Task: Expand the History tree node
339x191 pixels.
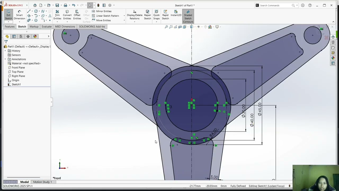Action: 5,51
